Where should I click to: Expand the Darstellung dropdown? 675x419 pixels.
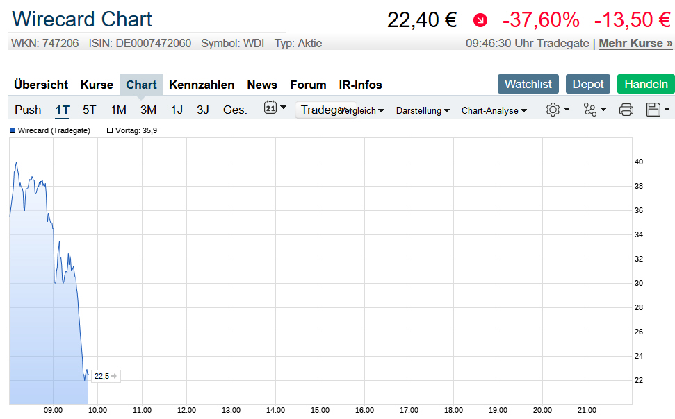point(423,110)
